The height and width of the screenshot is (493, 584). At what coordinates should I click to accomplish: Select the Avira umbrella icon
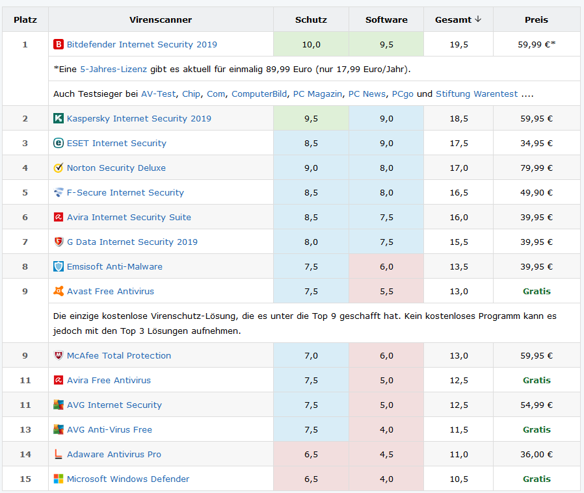point(57,217)
